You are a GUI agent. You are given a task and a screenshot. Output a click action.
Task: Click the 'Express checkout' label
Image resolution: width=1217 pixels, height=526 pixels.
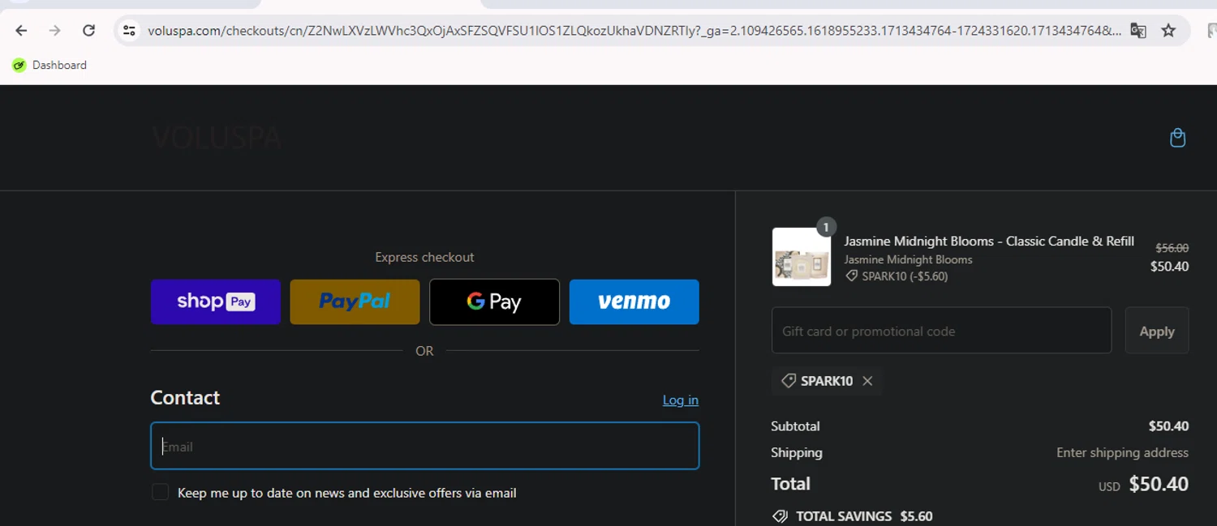coord(424,257)
